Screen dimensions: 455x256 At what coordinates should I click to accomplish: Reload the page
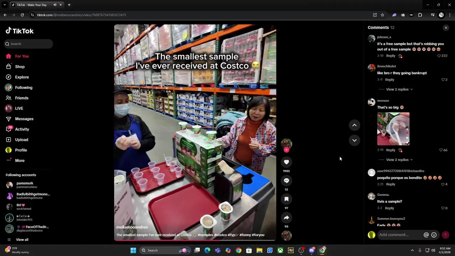pos(22,15)
